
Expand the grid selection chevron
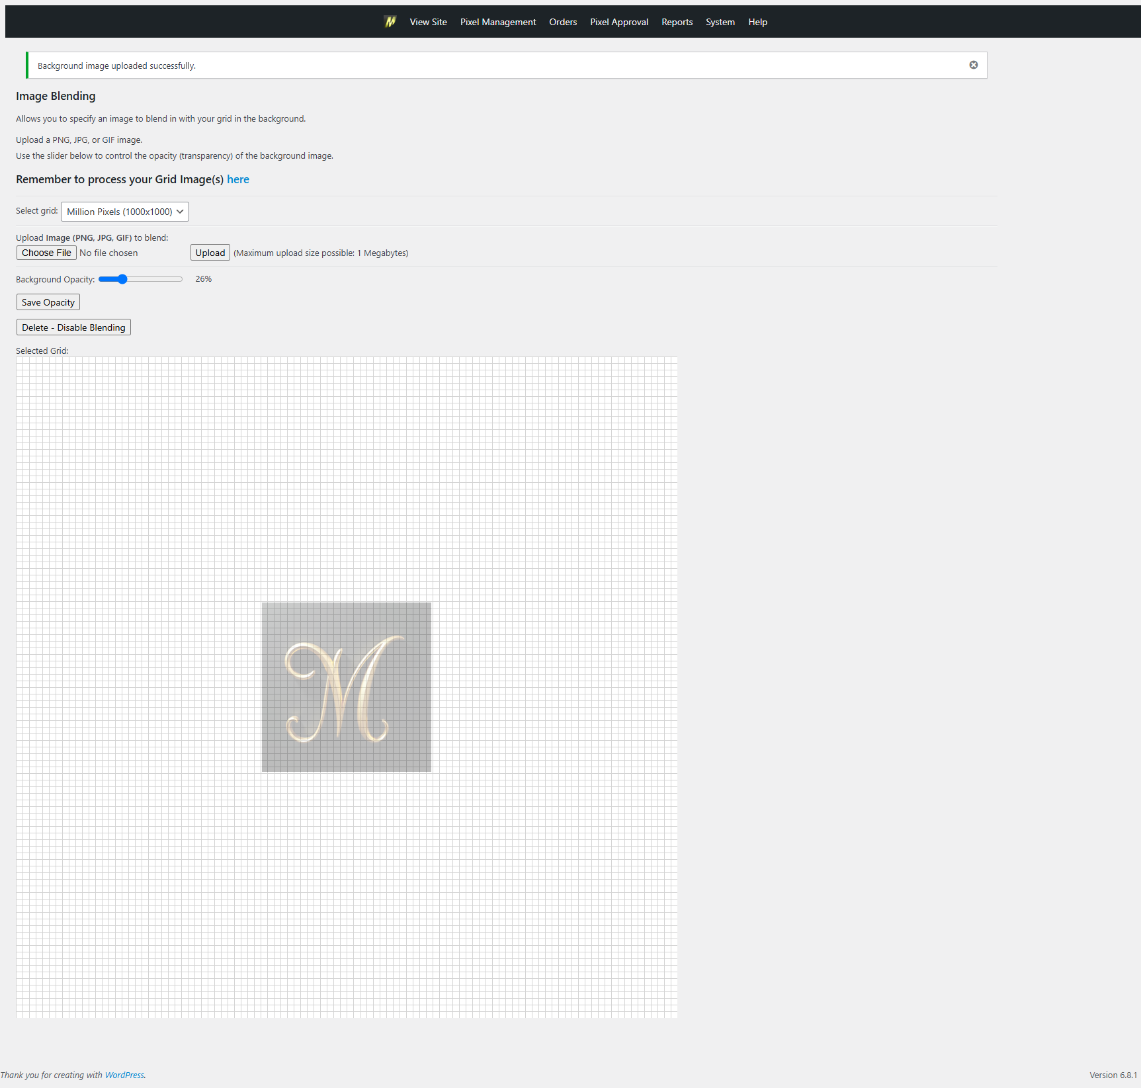point(179,212)
